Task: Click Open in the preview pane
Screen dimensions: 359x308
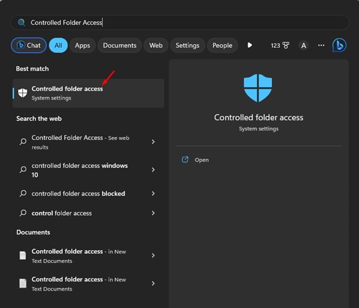Action: [202, 160]
